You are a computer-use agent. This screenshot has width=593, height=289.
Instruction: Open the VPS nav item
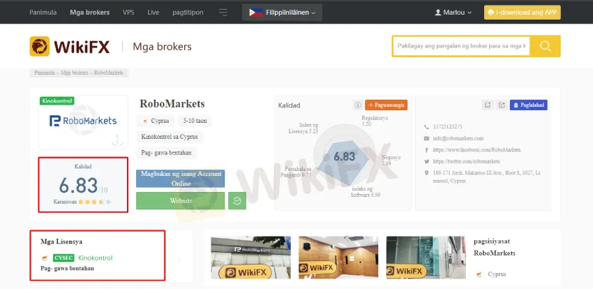[x=128, y=13]
